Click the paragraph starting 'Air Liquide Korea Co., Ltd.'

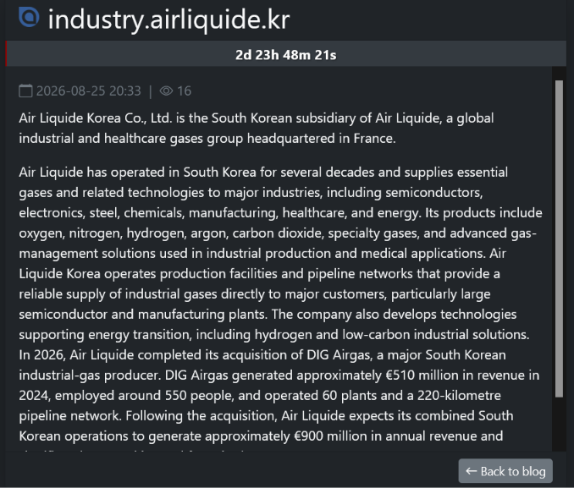(257, 128)
